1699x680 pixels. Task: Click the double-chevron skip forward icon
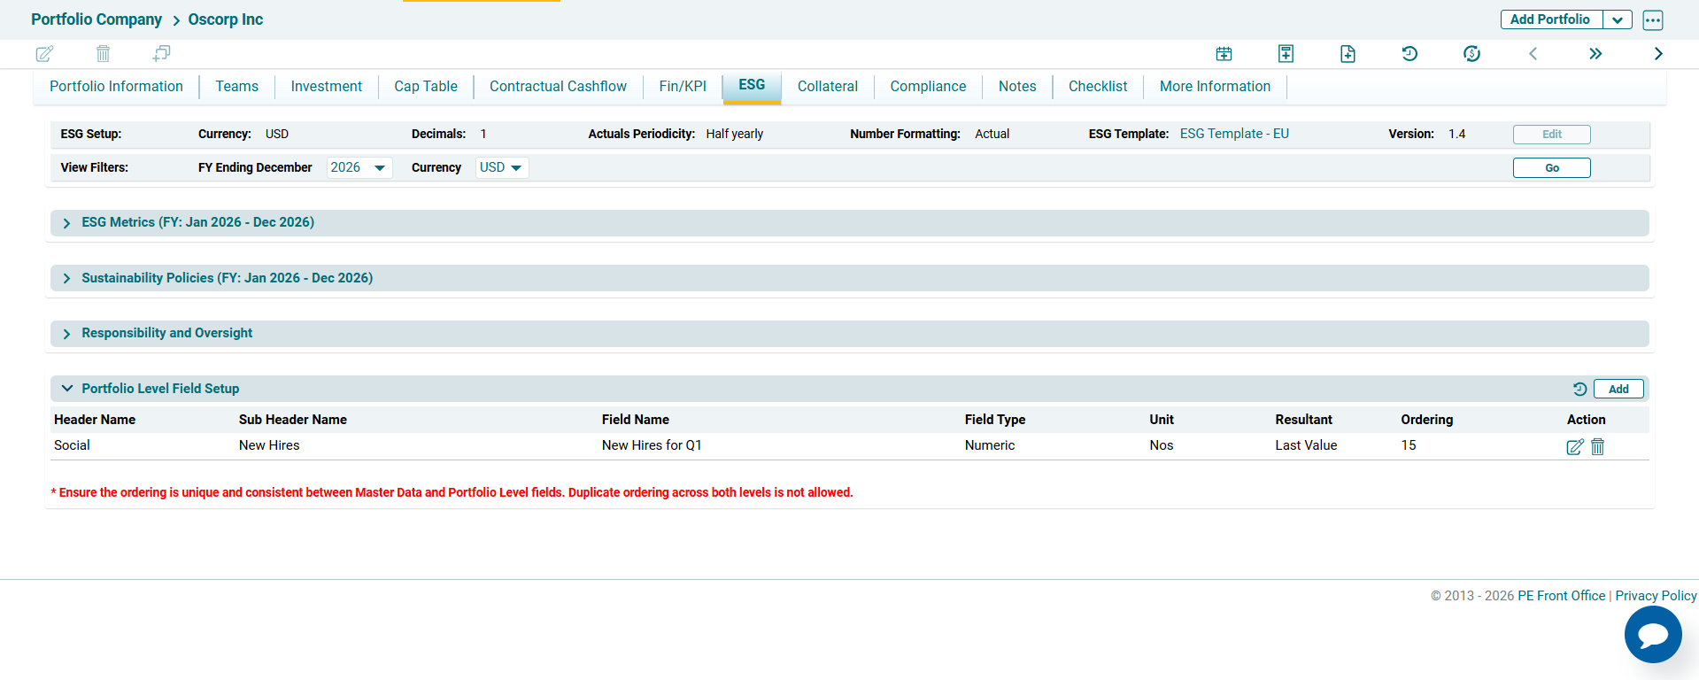pyautogui.click(x=1595, y=54)
